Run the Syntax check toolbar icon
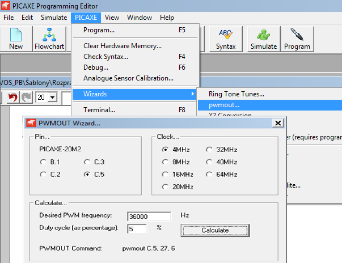Image resolution: width=342 pixels, height=263 pixels. click(x=226, y=39)
